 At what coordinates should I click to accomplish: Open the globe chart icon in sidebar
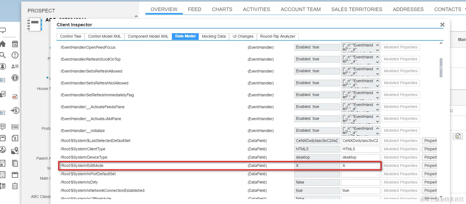click(x=2, y=150)
